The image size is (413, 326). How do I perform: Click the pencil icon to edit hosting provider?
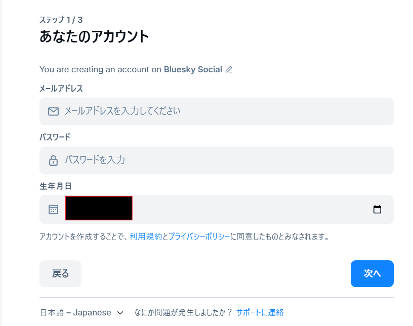[x=229, y=70]
